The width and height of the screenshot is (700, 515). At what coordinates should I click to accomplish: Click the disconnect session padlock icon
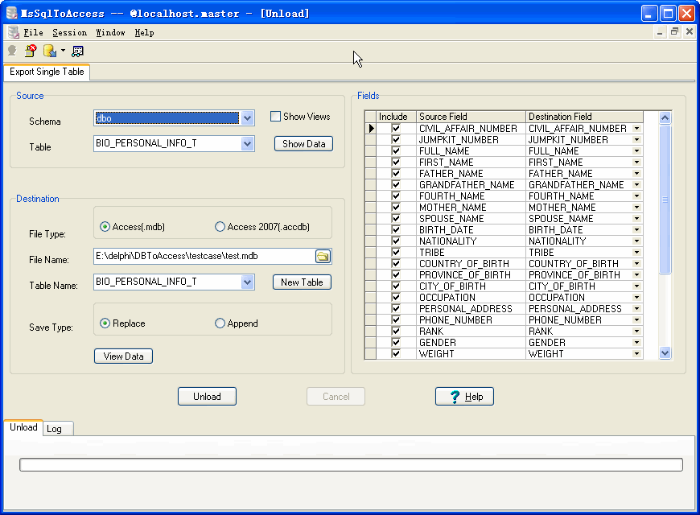click(31, 51)
